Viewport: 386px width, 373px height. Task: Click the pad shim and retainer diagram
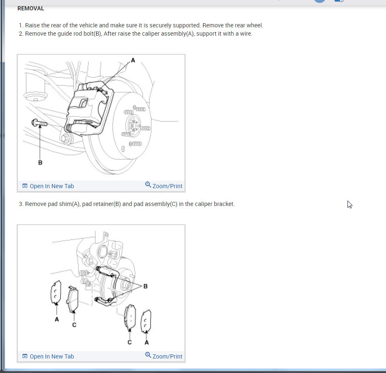(x=101, y=288)
